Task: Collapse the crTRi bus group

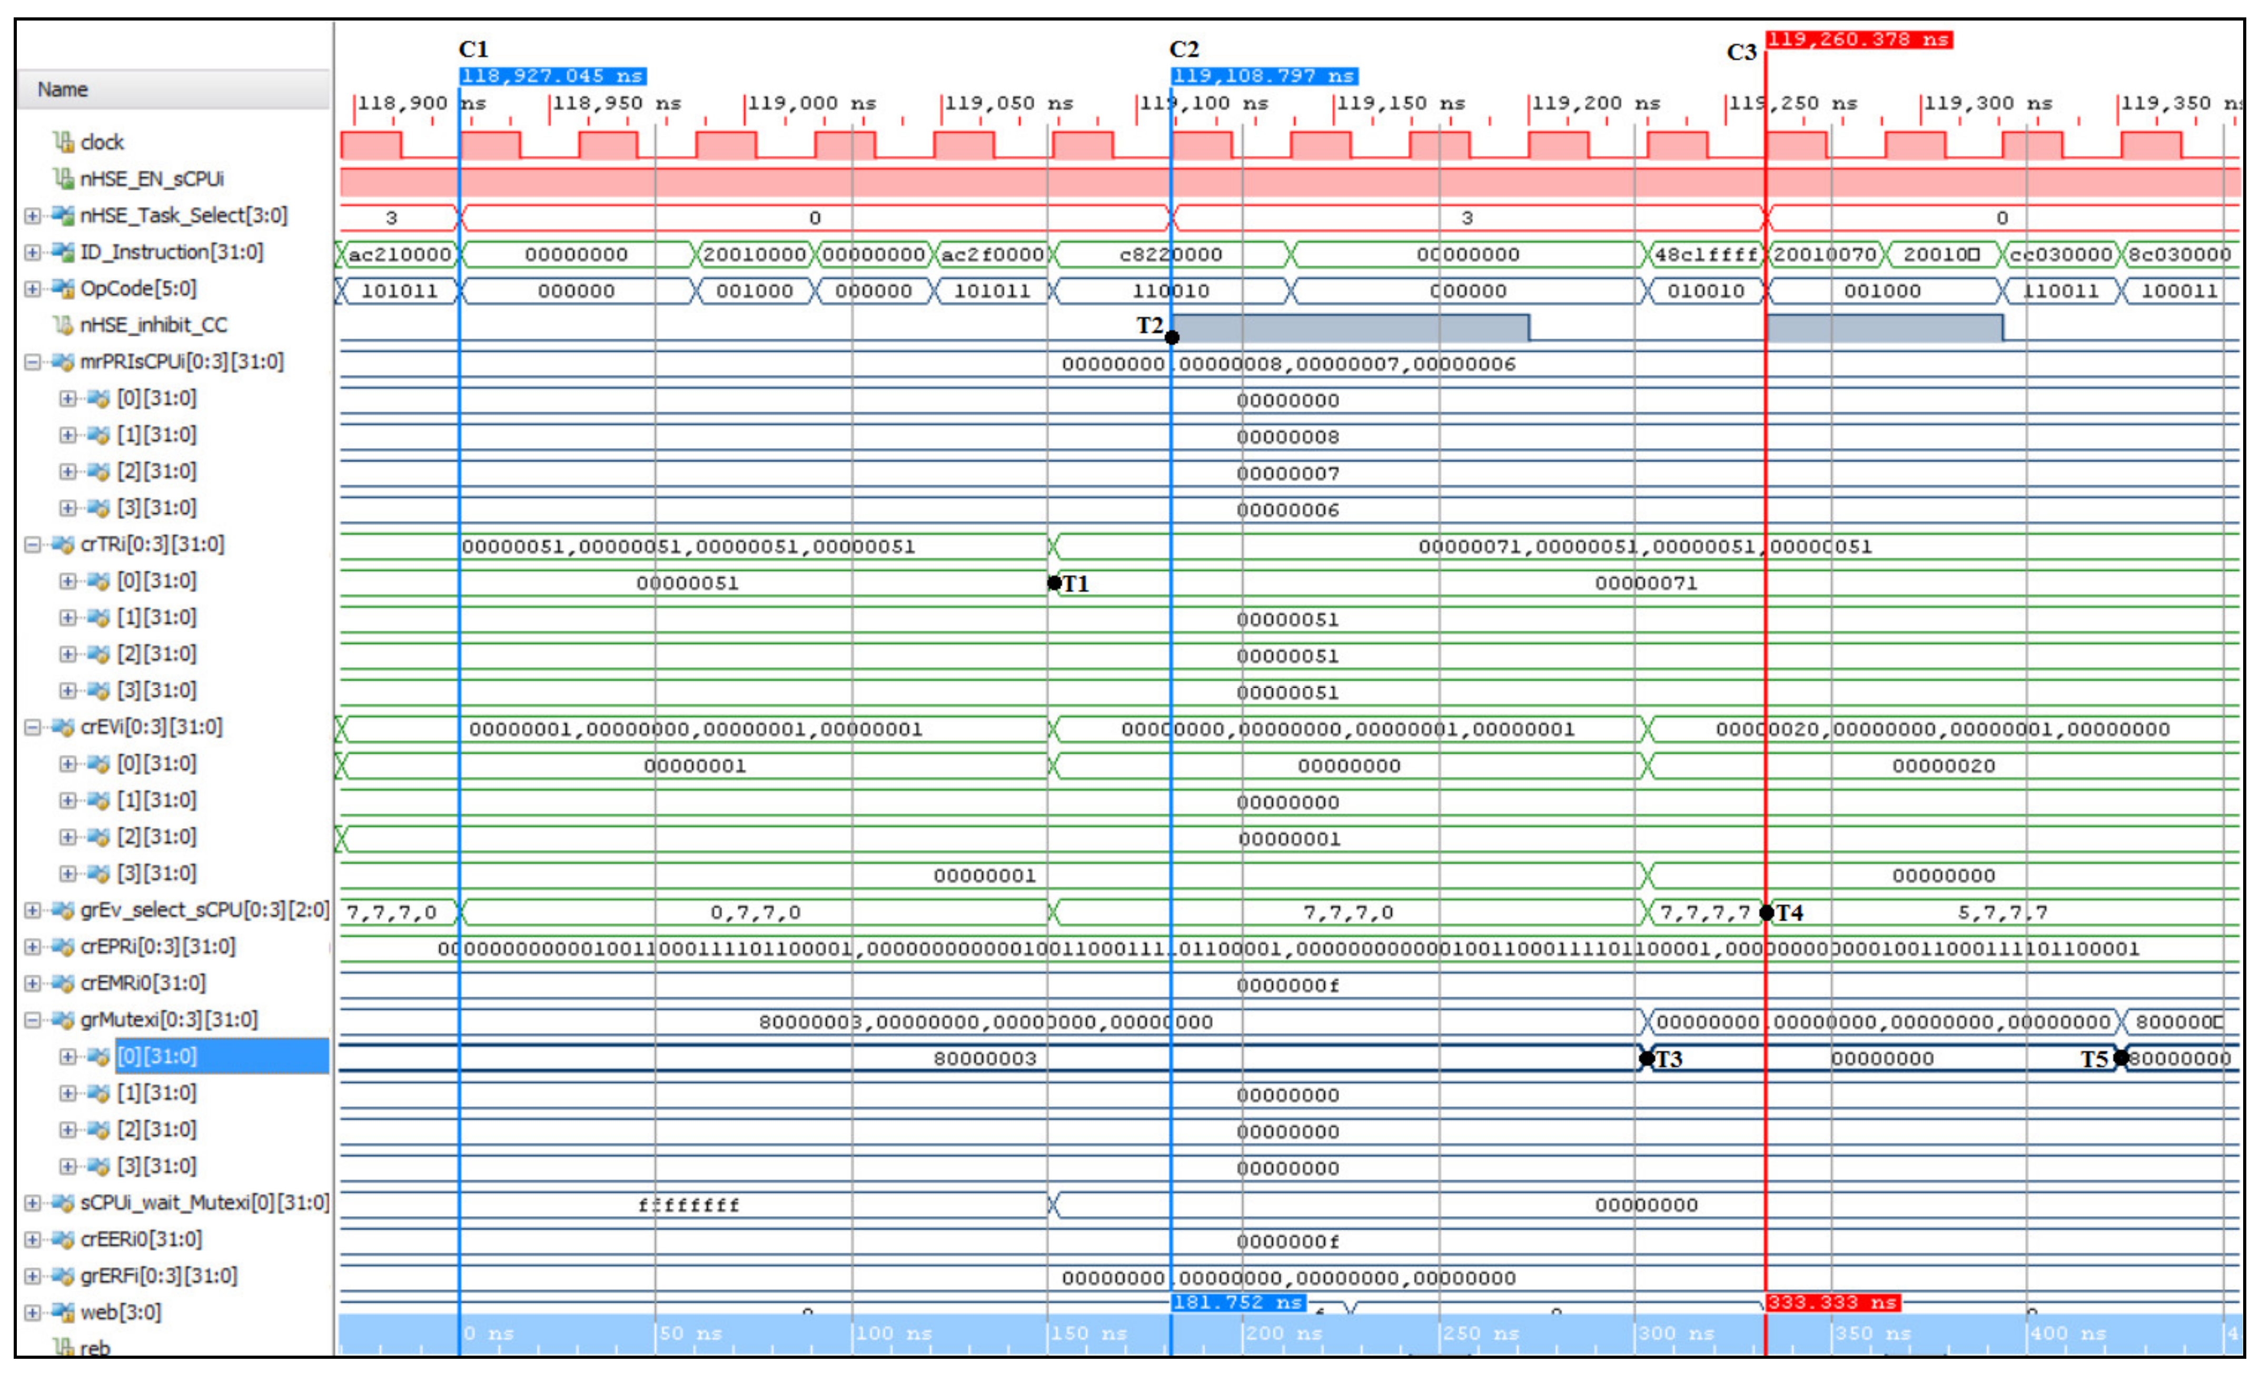Action: (x=32, y=545)
